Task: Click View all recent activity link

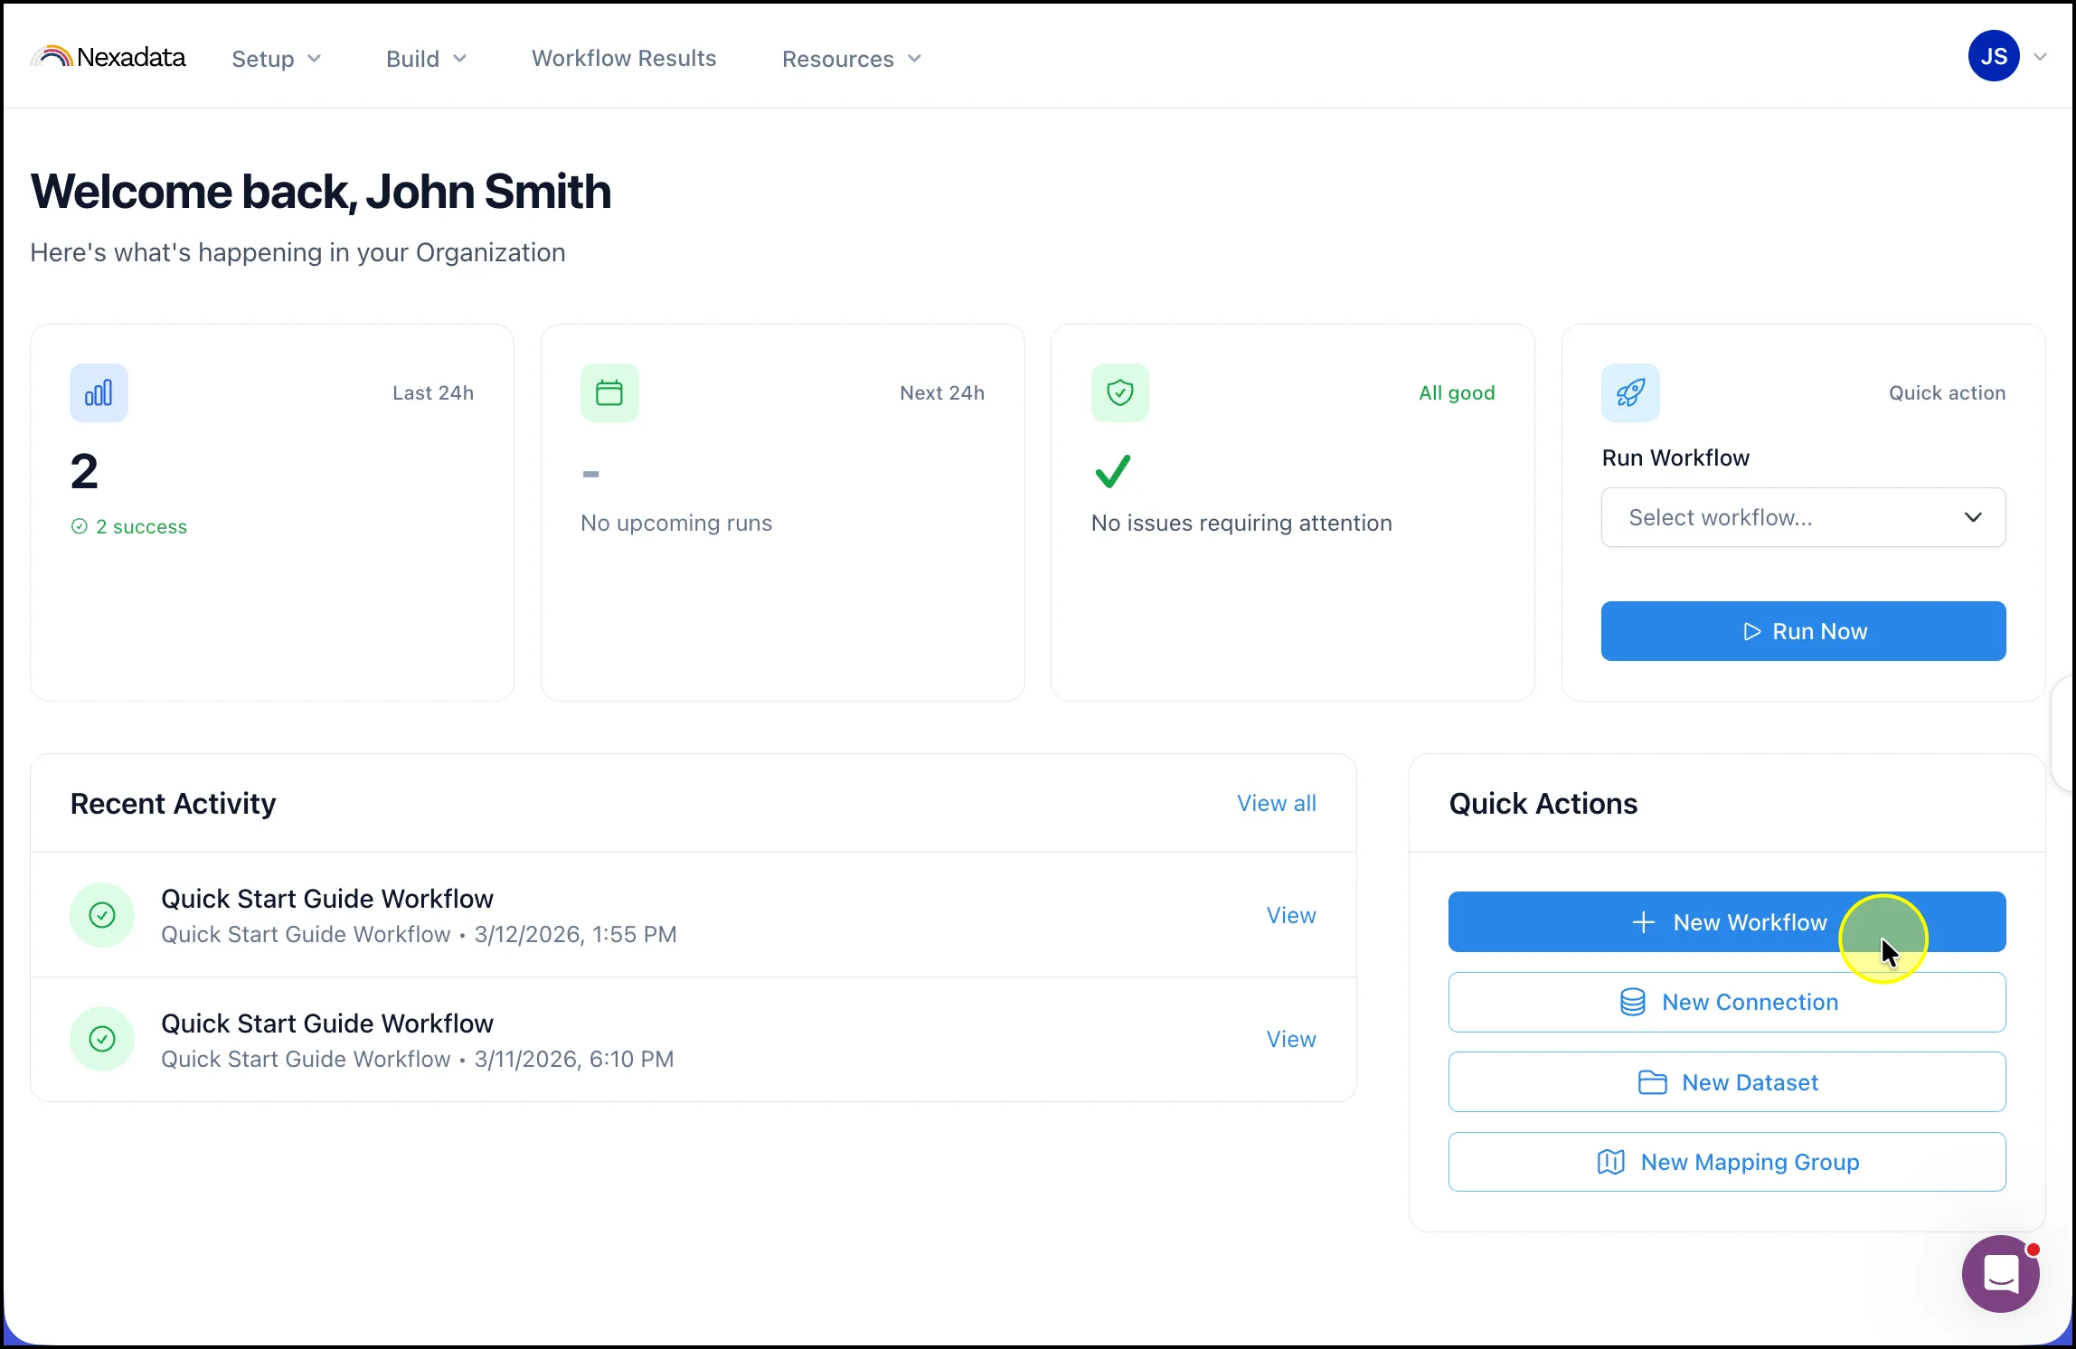Action: pyautogui.click(x=1276, y=803)
